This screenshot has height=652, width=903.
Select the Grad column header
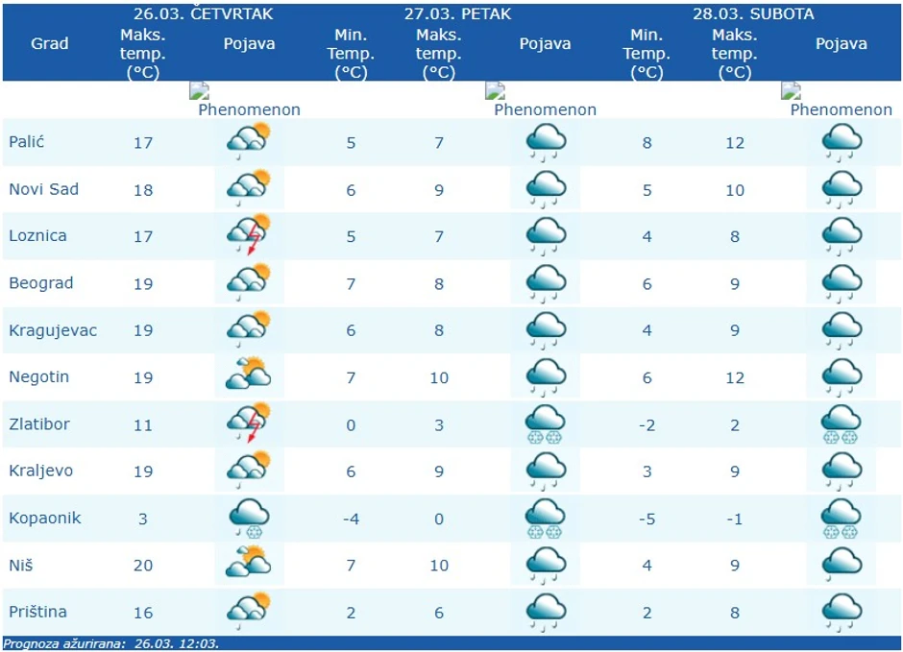(50, 44)
